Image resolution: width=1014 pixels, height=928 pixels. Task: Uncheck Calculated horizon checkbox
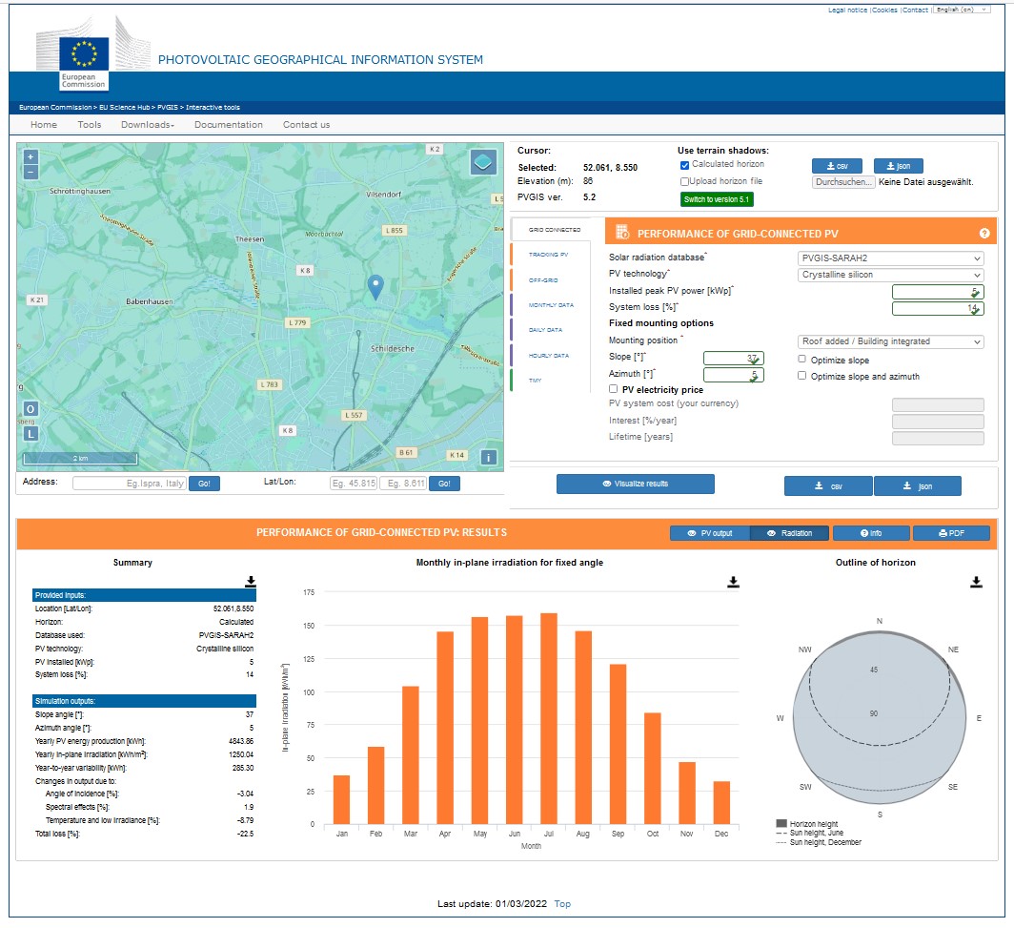(685, 165)
